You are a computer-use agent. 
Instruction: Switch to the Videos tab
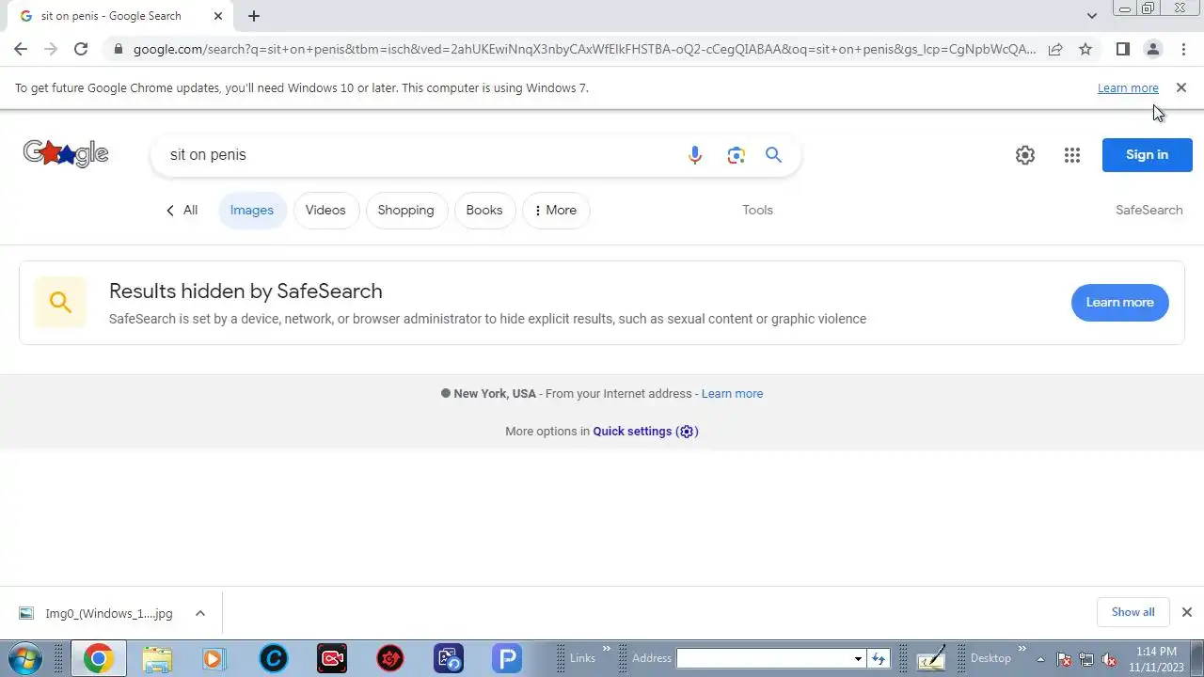(x=325, y=210)
